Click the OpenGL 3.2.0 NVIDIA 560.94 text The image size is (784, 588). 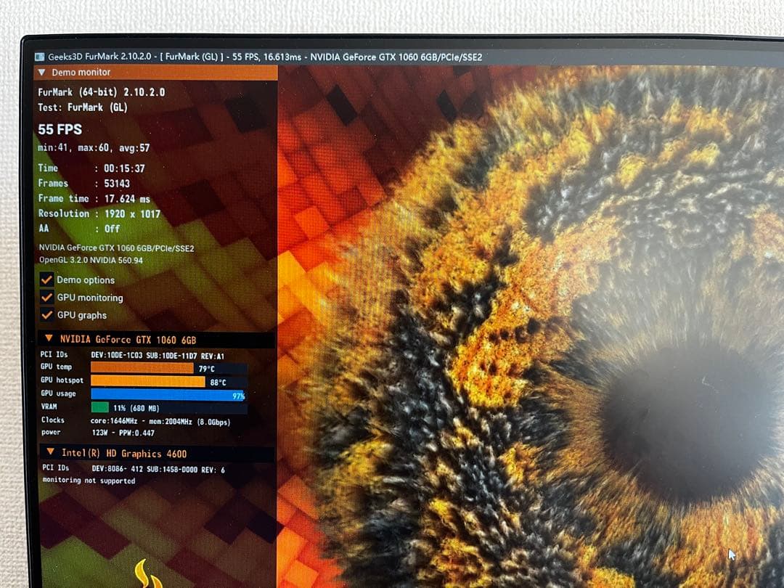click(x=91, y=259)
